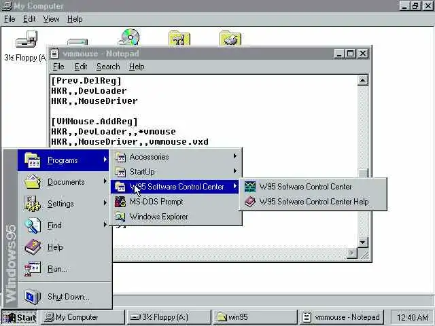Click the Start button
Screen dimensions: 435x326
click(x=20, y=317)
